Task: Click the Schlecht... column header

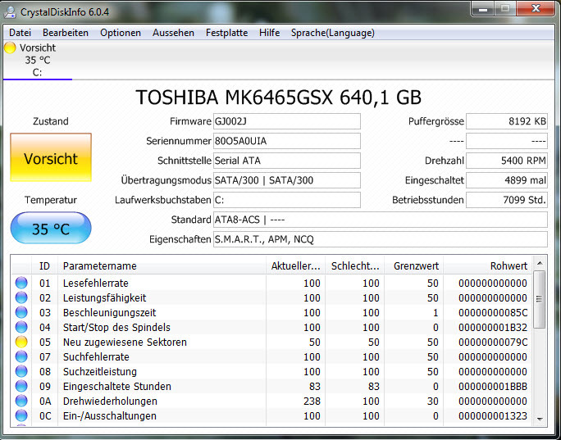Action: coord(354,266)
